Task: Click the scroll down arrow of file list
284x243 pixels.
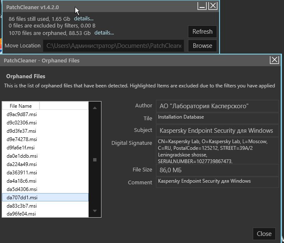Action: click(x=95, y=211)
